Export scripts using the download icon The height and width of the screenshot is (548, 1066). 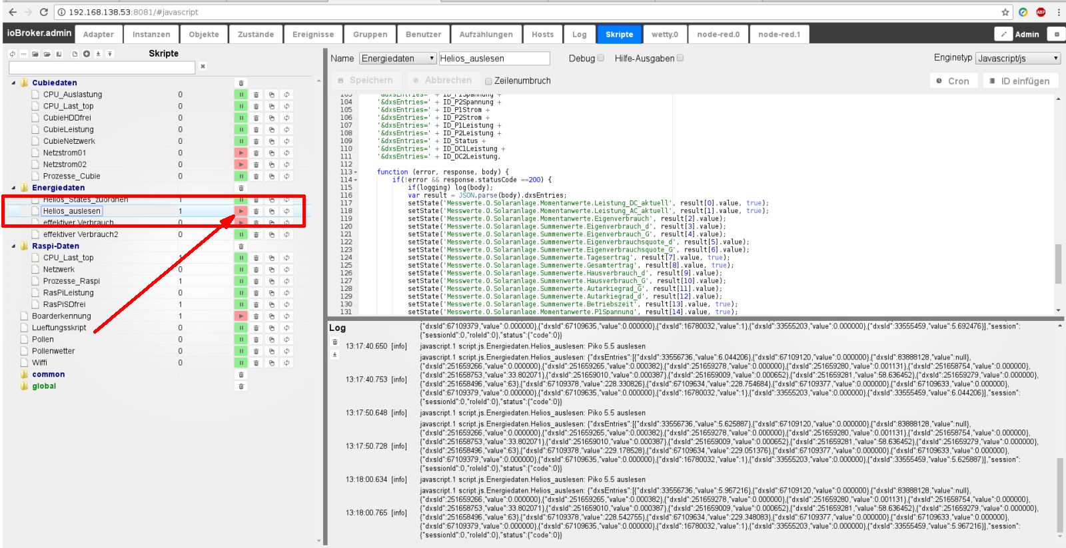click(x=98, y=54)
